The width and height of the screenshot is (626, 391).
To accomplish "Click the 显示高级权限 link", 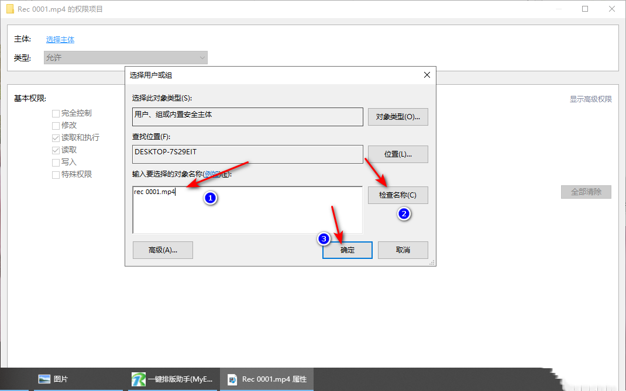I will pos(590,99).
